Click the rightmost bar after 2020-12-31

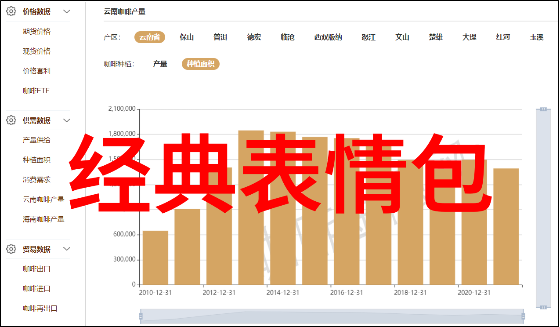[506, 226]
